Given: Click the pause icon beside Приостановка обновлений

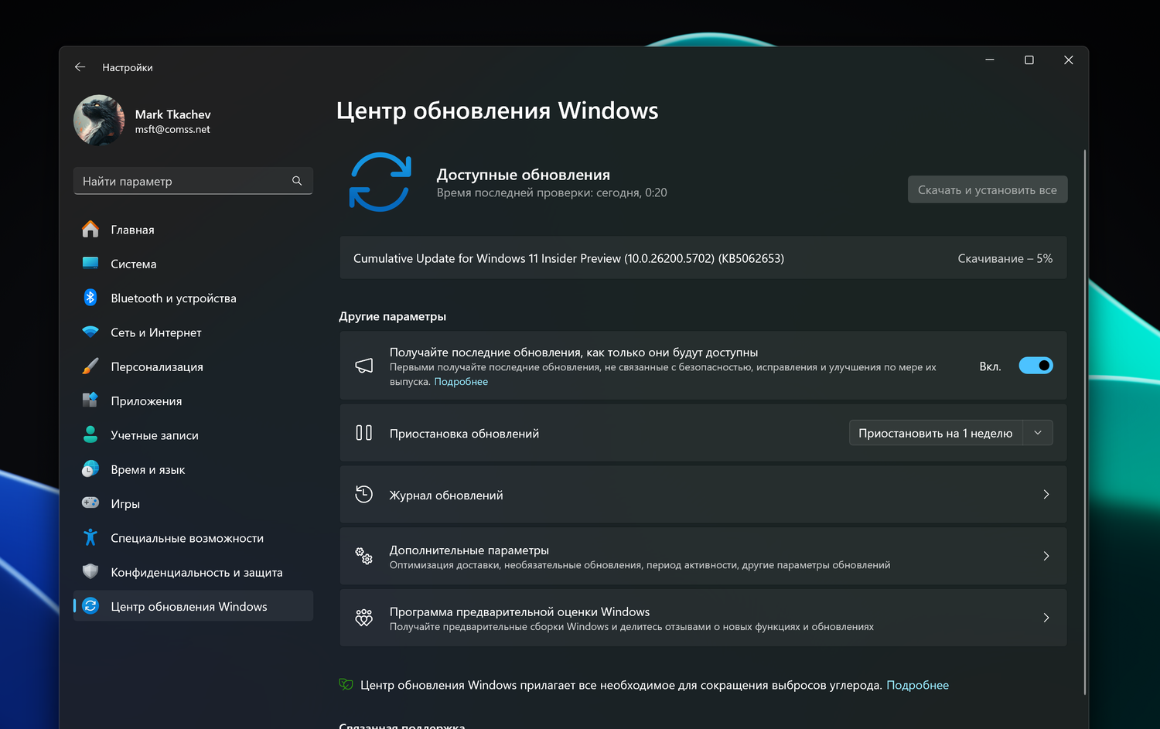Looking at the screenshot, I should click(363, 433).
